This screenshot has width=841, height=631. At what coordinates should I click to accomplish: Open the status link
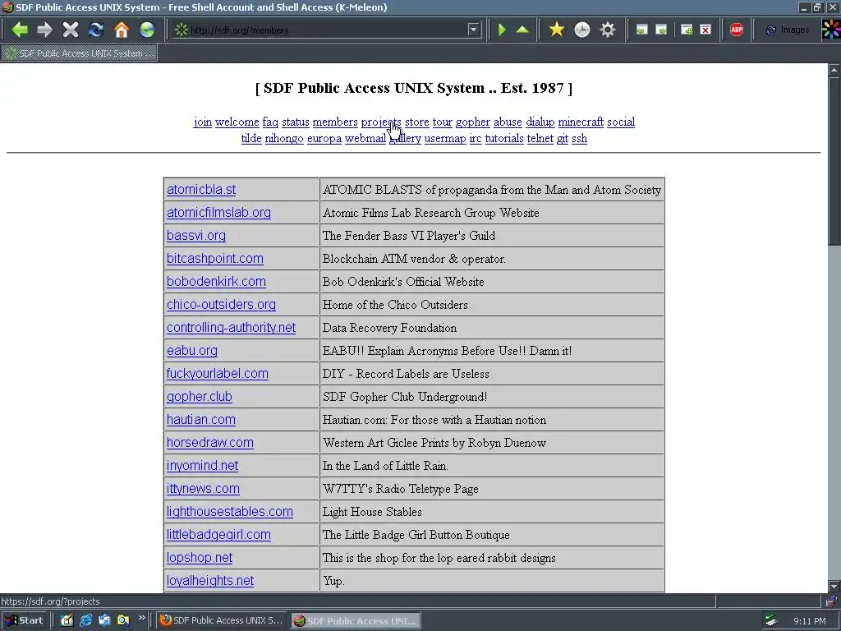pos(296,122)
